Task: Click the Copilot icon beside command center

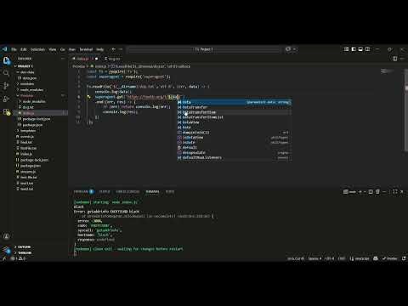Action: click(288, 49)
